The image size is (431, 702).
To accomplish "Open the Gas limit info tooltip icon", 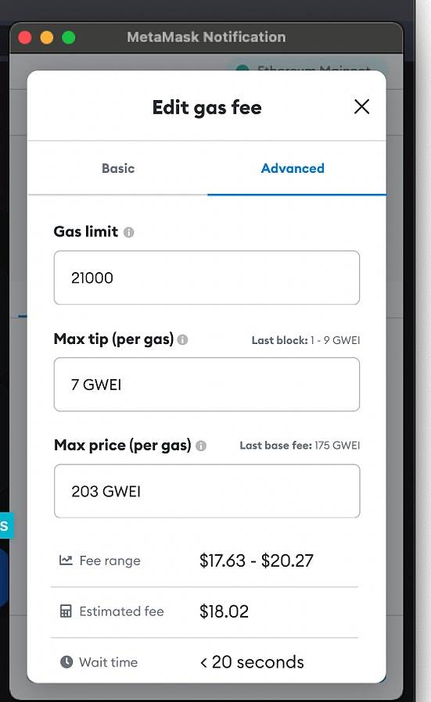I will 128,232.
